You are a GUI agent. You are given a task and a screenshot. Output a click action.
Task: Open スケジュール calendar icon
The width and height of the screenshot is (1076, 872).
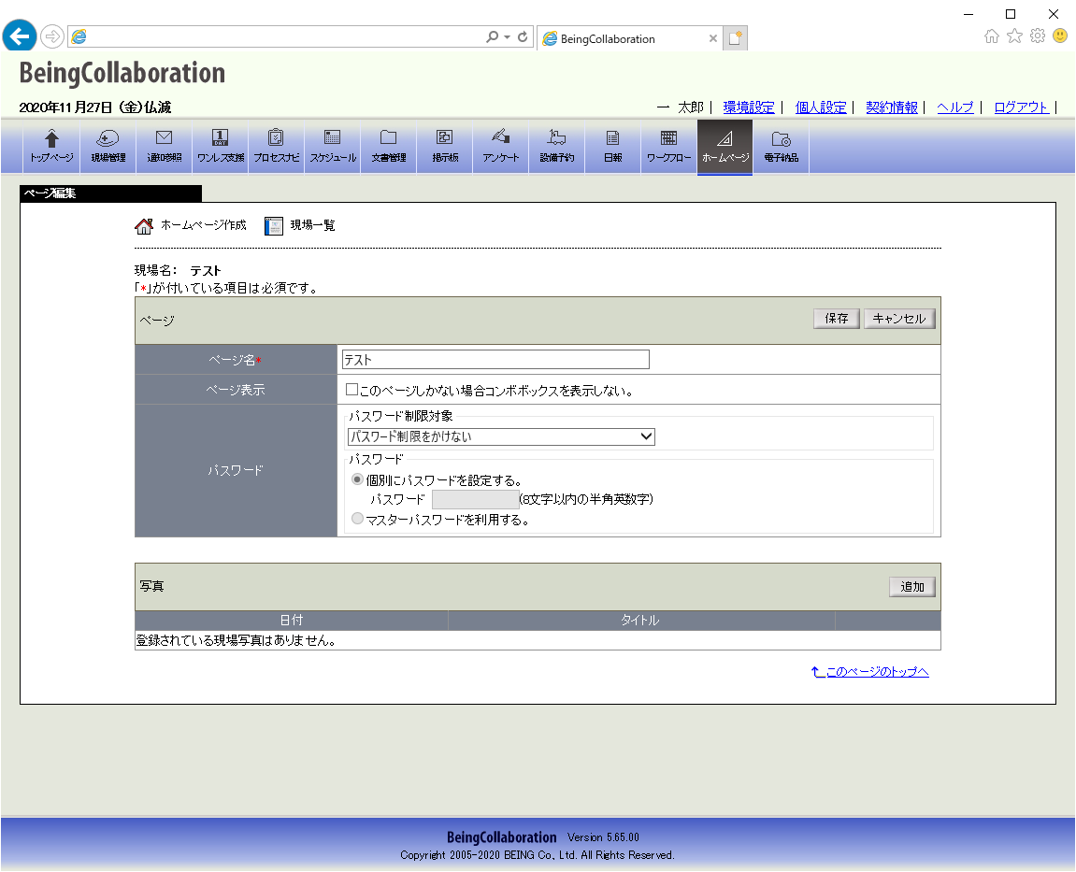pyautogui.click(x=332, y=146)
